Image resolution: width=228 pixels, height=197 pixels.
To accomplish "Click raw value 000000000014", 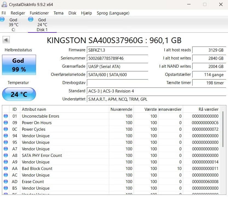I will 205,162.
